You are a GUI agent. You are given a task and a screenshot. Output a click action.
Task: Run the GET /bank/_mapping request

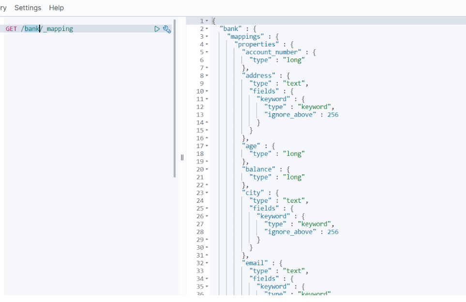(157, 29)
